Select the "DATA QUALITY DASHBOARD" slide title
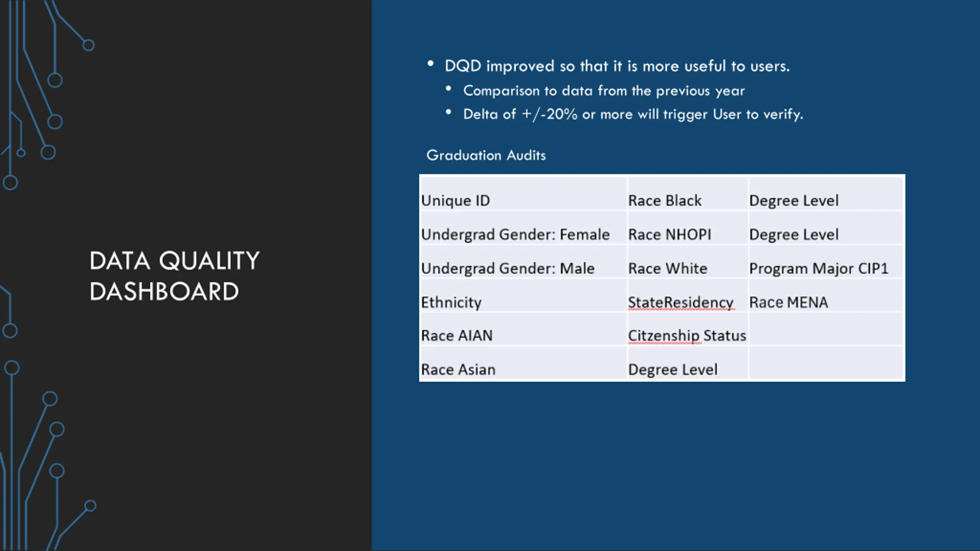 click(175, 276)
